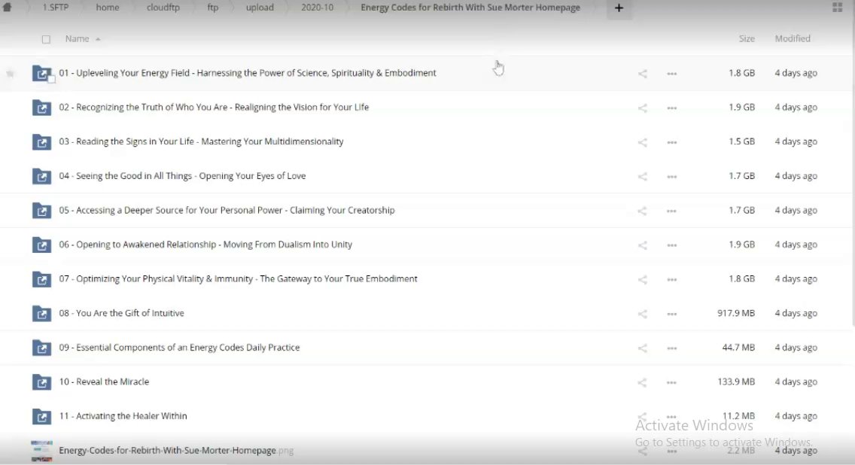Image resolution: width=855 pixels, height=465 pixels.
Task: Open more options for folder 06 - Opening to Awakened Relationship
Action: [672, 245]
